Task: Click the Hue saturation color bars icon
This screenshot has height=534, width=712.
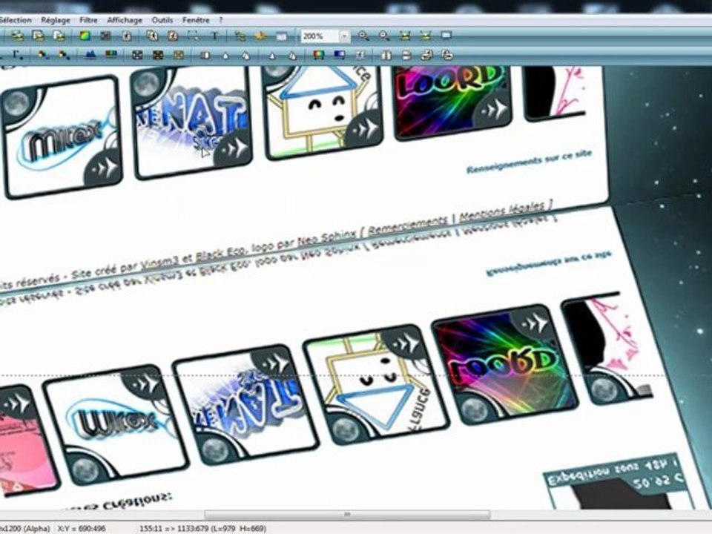Action: pos(111,56)
